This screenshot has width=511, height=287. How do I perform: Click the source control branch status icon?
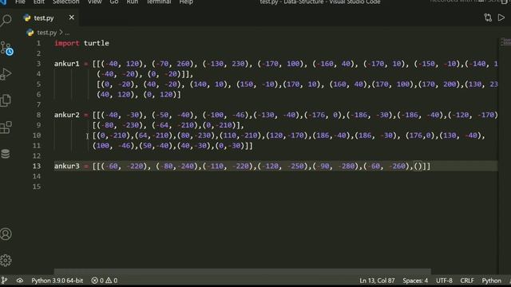click(4, 281)
